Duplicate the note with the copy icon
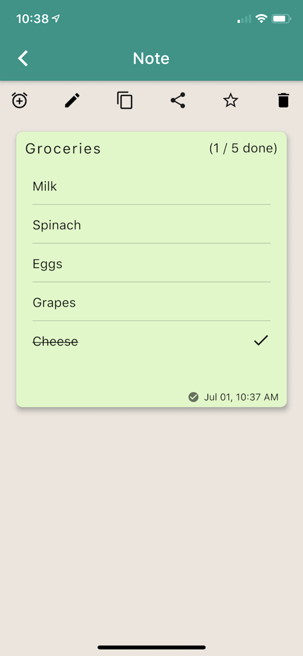303x656 pixels. click(125, 101)
